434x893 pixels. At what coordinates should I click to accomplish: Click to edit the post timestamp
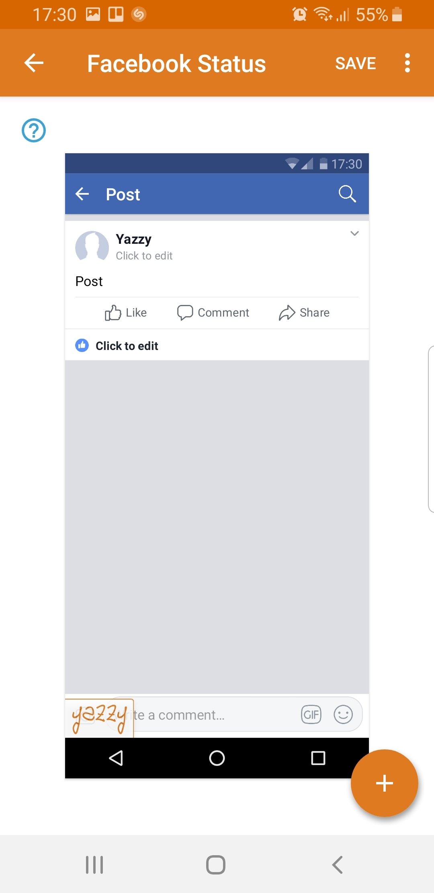144,256
